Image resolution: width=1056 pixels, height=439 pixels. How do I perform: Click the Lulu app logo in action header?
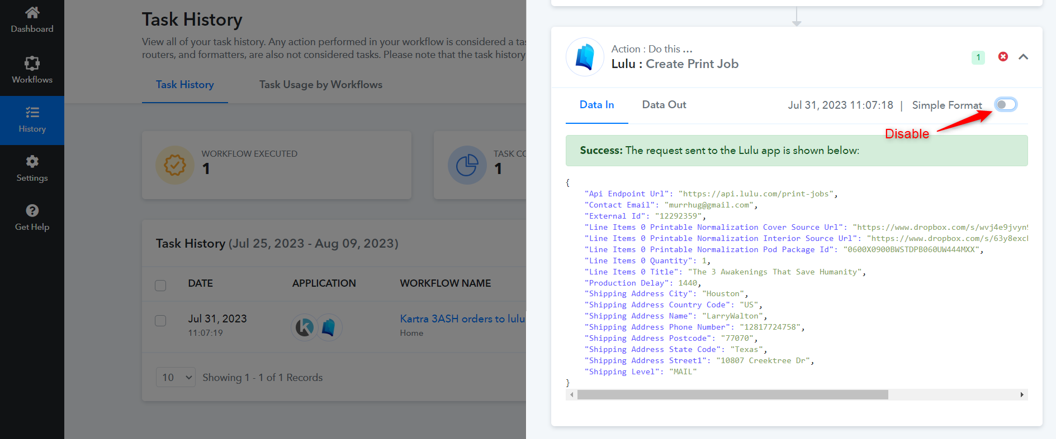(x=585, y=57)
